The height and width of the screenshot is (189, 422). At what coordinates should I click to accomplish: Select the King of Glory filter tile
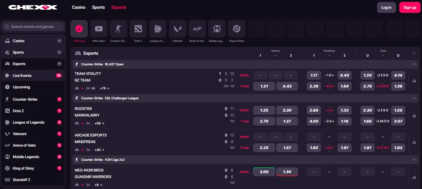[237, 29]
